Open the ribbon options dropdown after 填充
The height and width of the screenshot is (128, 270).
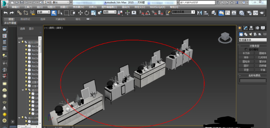pos(89,19)
